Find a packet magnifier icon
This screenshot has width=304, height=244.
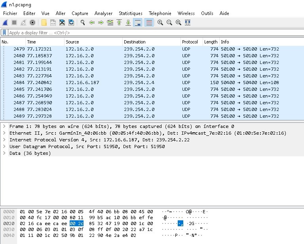83,23
